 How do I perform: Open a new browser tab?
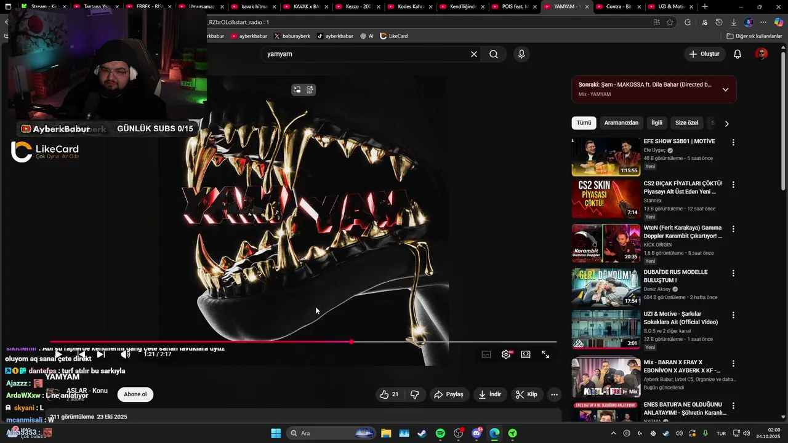[x=705, y=6]
